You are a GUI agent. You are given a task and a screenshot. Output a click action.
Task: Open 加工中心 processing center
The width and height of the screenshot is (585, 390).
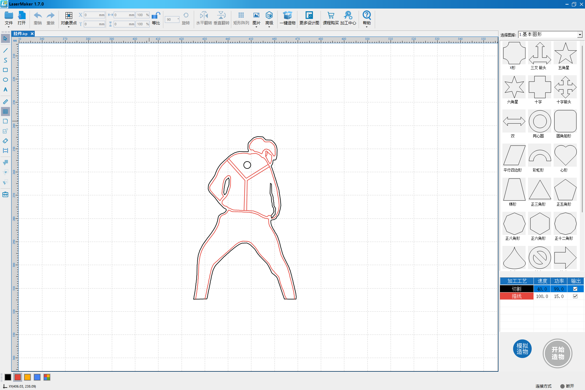[x=348, y=18]
